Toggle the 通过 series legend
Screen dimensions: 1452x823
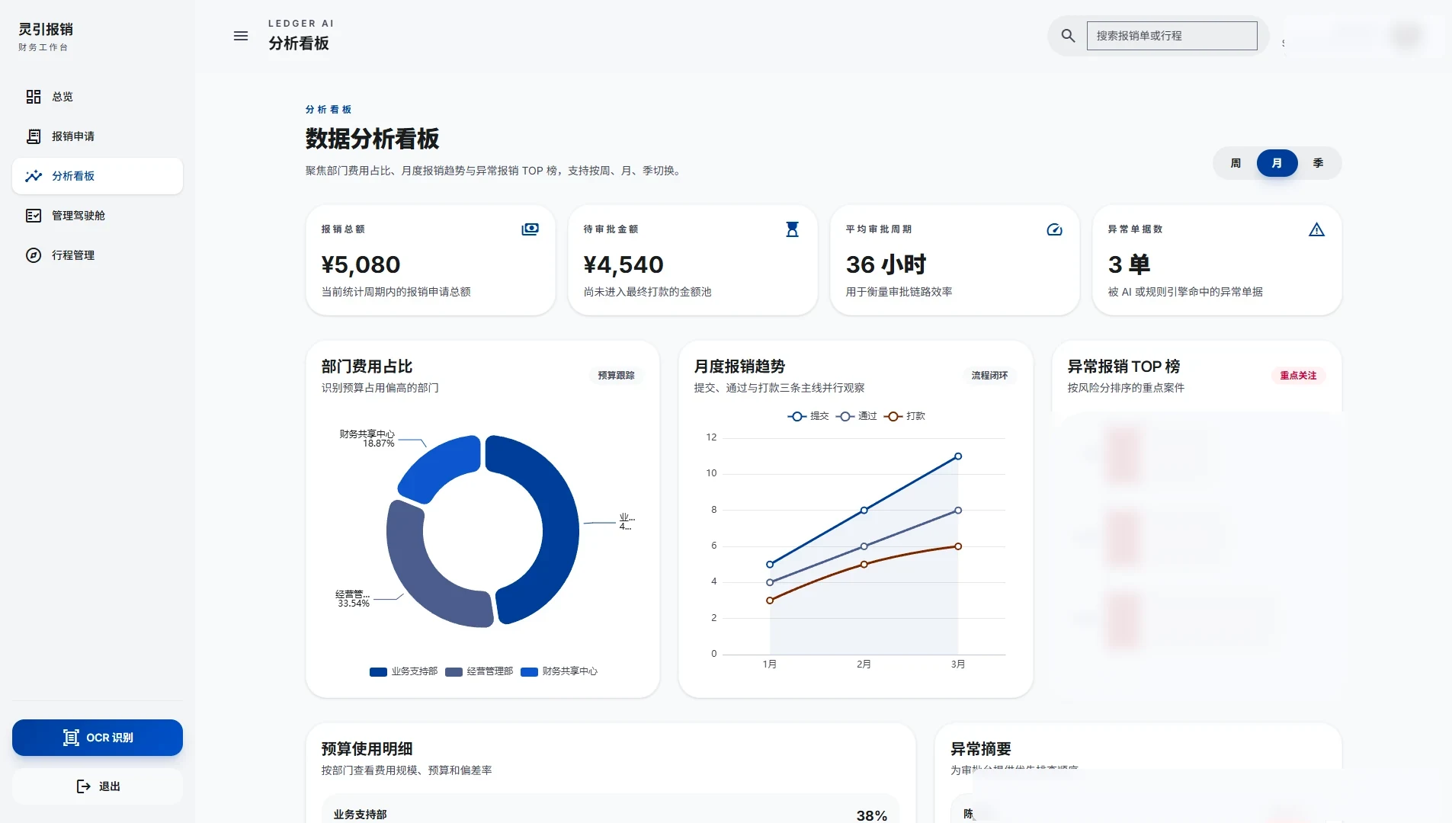tap(856, 416)
